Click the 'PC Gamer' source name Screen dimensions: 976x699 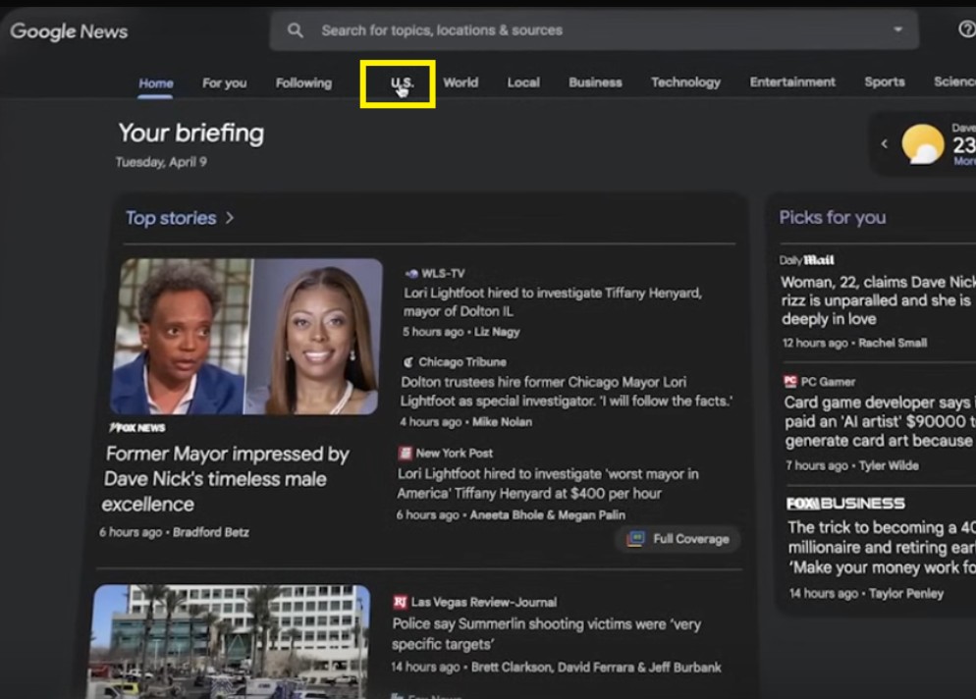tap(828, 382)
